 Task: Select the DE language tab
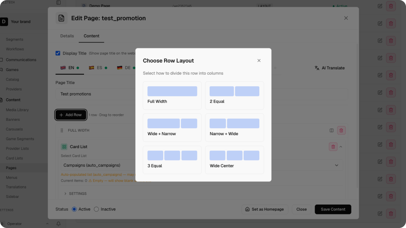126,68
